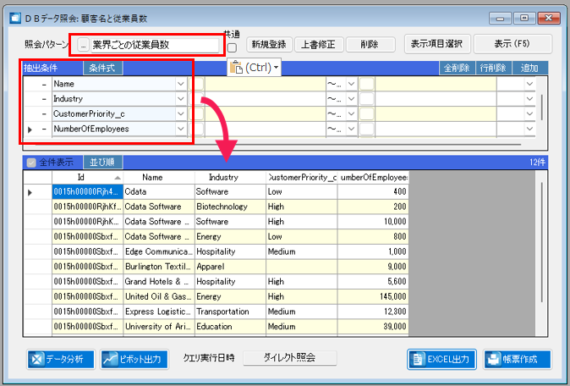The image size is (570, 386).
Task: Open the operator dropdown in Name row
Action: click(351, 84)
